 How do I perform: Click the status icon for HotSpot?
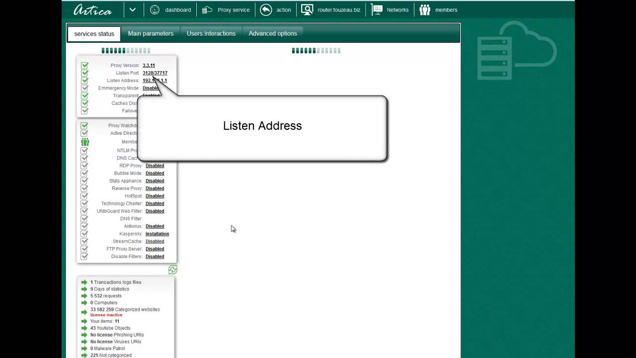(x=84, y=196)
